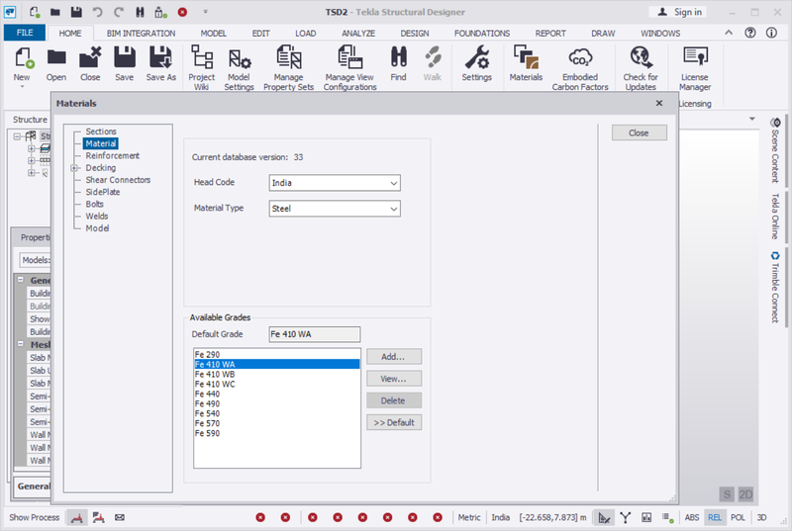Select Reinforcement in the materials tree
The width and height of the screenshot is (792, 531).
(x=112, y=156)
